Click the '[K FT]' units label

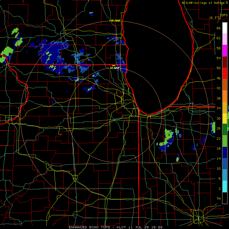(x=215, y=18)
